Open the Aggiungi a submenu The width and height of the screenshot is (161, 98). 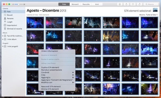click(x=57, y=77)
